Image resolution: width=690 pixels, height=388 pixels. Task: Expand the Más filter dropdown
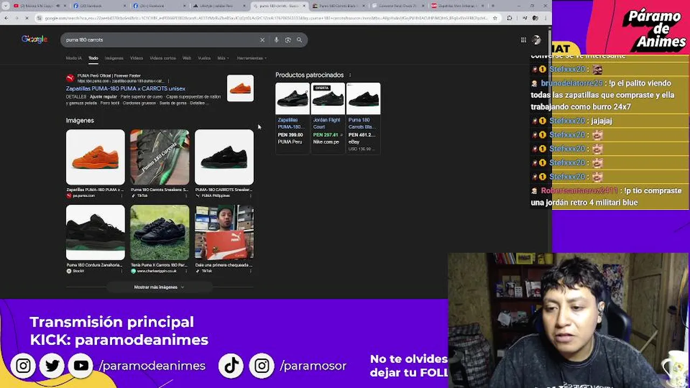click(223, 58)
